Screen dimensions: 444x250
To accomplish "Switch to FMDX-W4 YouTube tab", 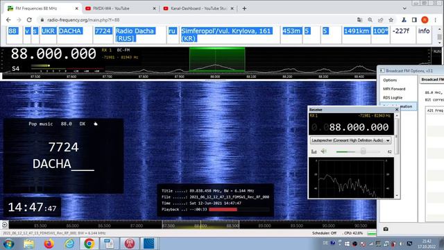I will click(120, 8).
